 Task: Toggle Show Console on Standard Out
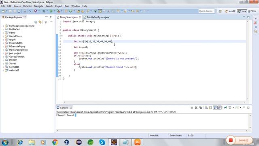click(215, 108)
